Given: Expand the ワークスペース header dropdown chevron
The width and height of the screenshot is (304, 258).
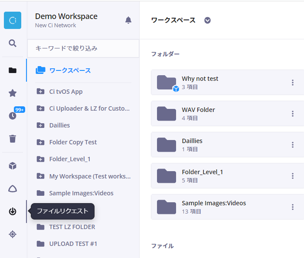Looking at the screenshot, I should [x=207, y=20].
